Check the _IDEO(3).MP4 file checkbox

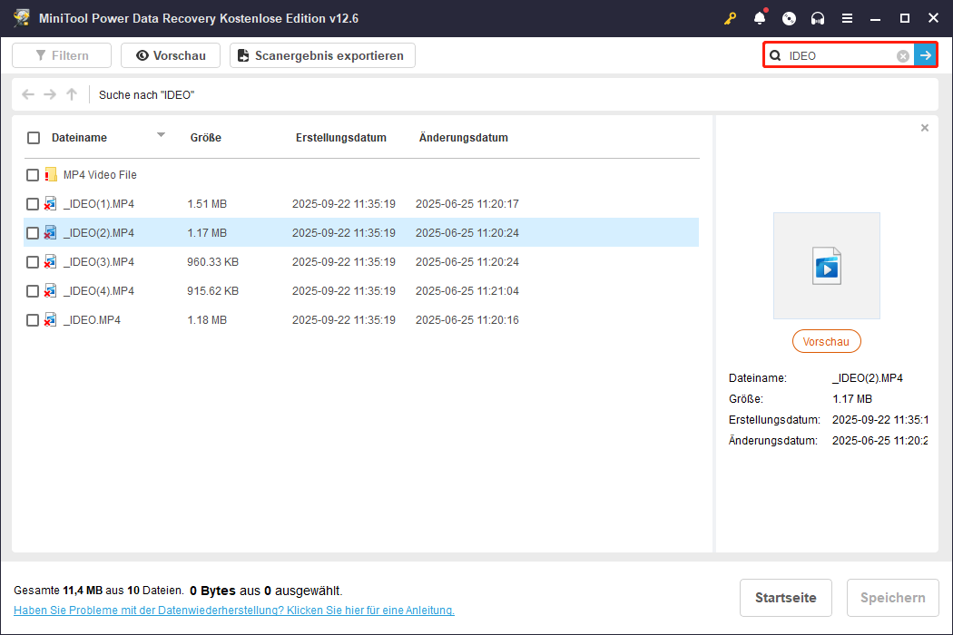[x=33, y=262]
